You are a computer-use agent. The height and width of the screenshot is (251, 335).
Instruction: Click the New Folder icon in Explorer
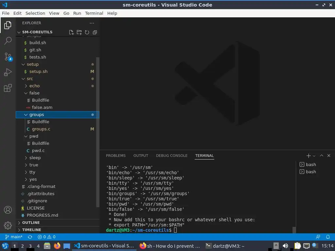click(x=79, y=32)
